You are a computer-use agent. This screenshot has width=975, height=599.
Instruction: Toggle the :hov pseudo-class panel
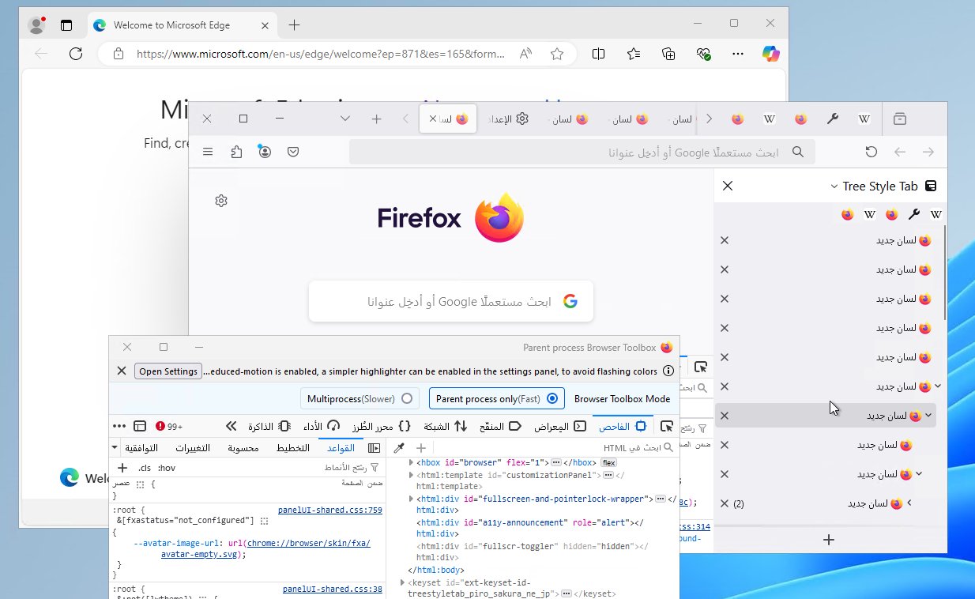tap(166, 468)
